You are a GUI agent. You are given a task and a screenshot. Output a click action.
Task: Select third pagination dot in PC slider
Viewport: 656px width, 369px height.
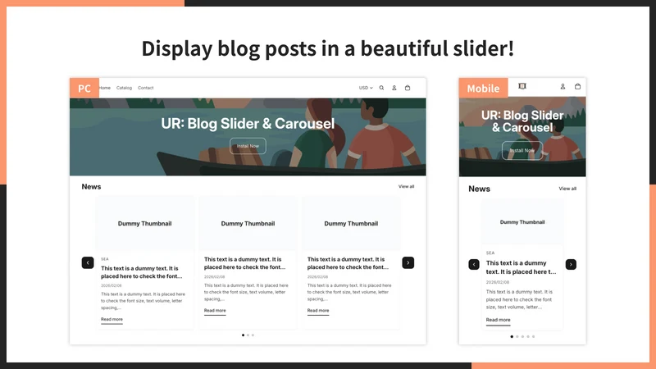[x=253, y=335]
